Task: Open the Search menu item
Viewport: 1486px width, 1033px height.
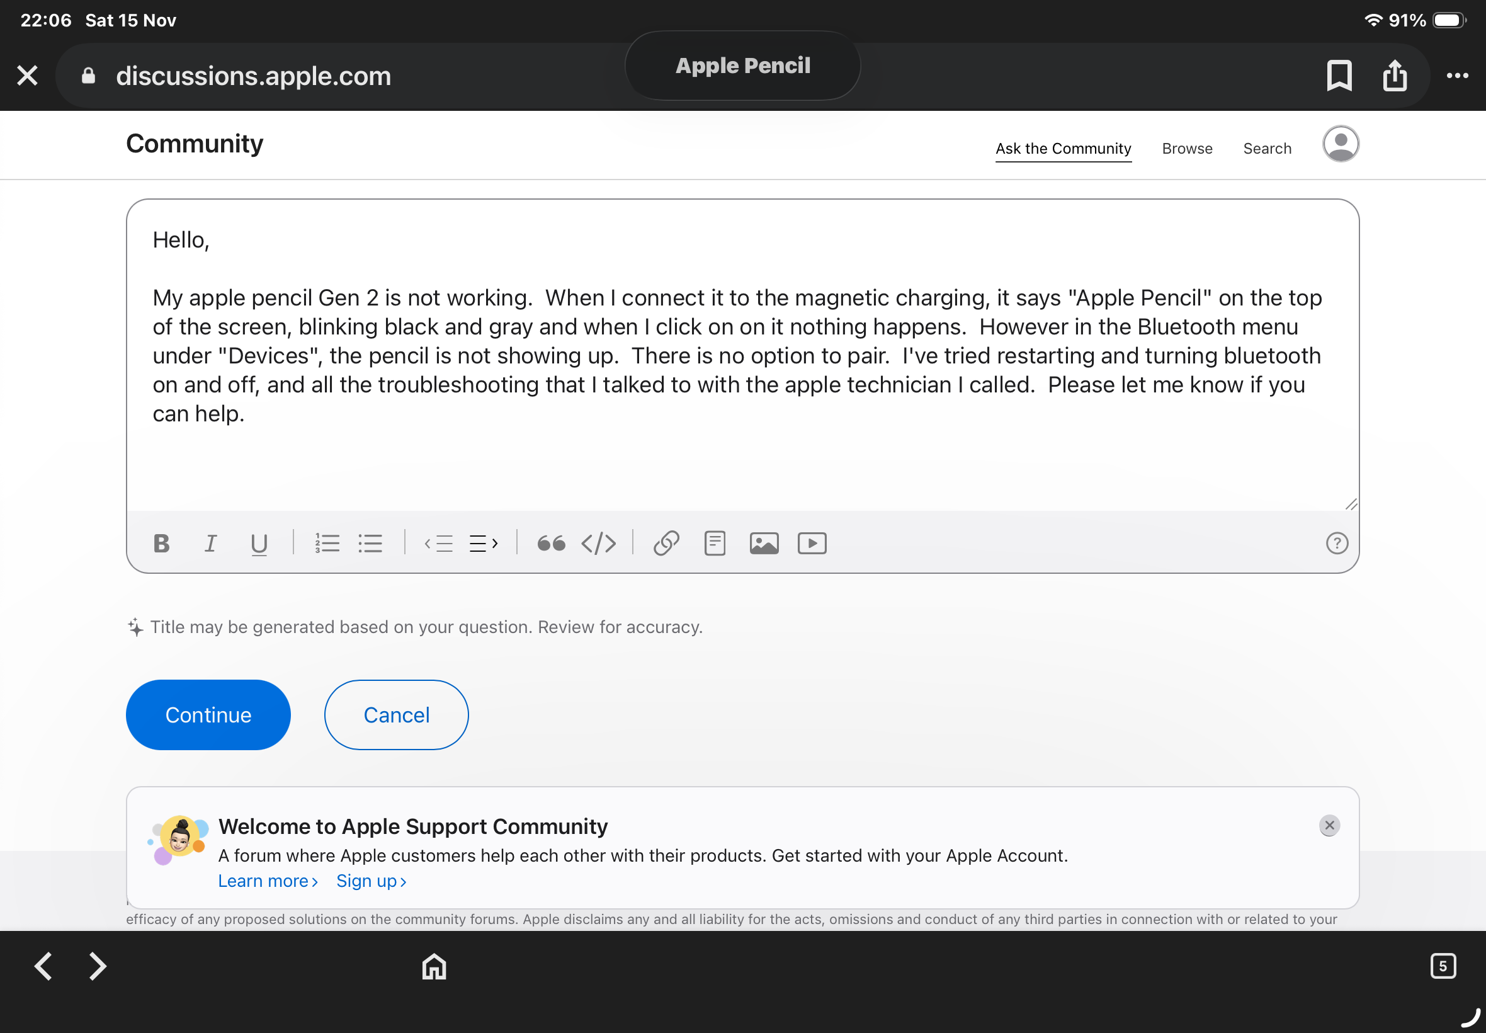Action: coord(1267,148)
